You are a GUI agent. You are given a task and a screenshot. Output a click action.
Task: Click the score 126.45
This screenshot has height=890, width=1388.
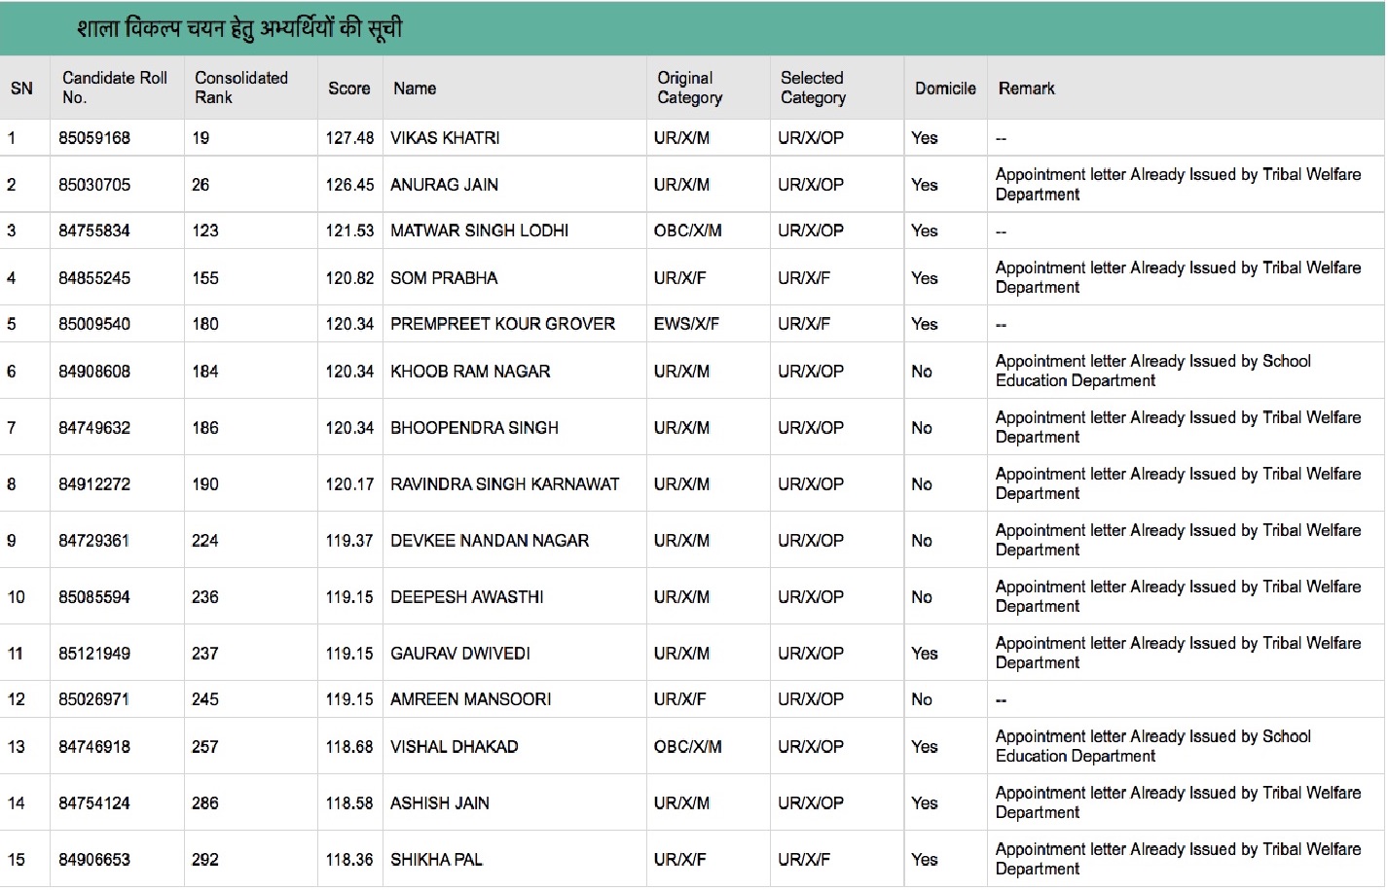pos(349,185)
